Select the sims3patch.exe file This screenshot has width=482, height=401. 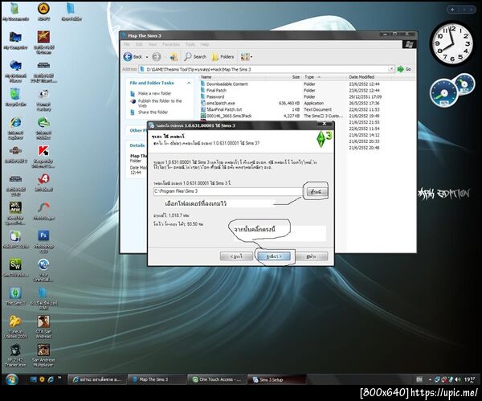click(x=220, y=104)
